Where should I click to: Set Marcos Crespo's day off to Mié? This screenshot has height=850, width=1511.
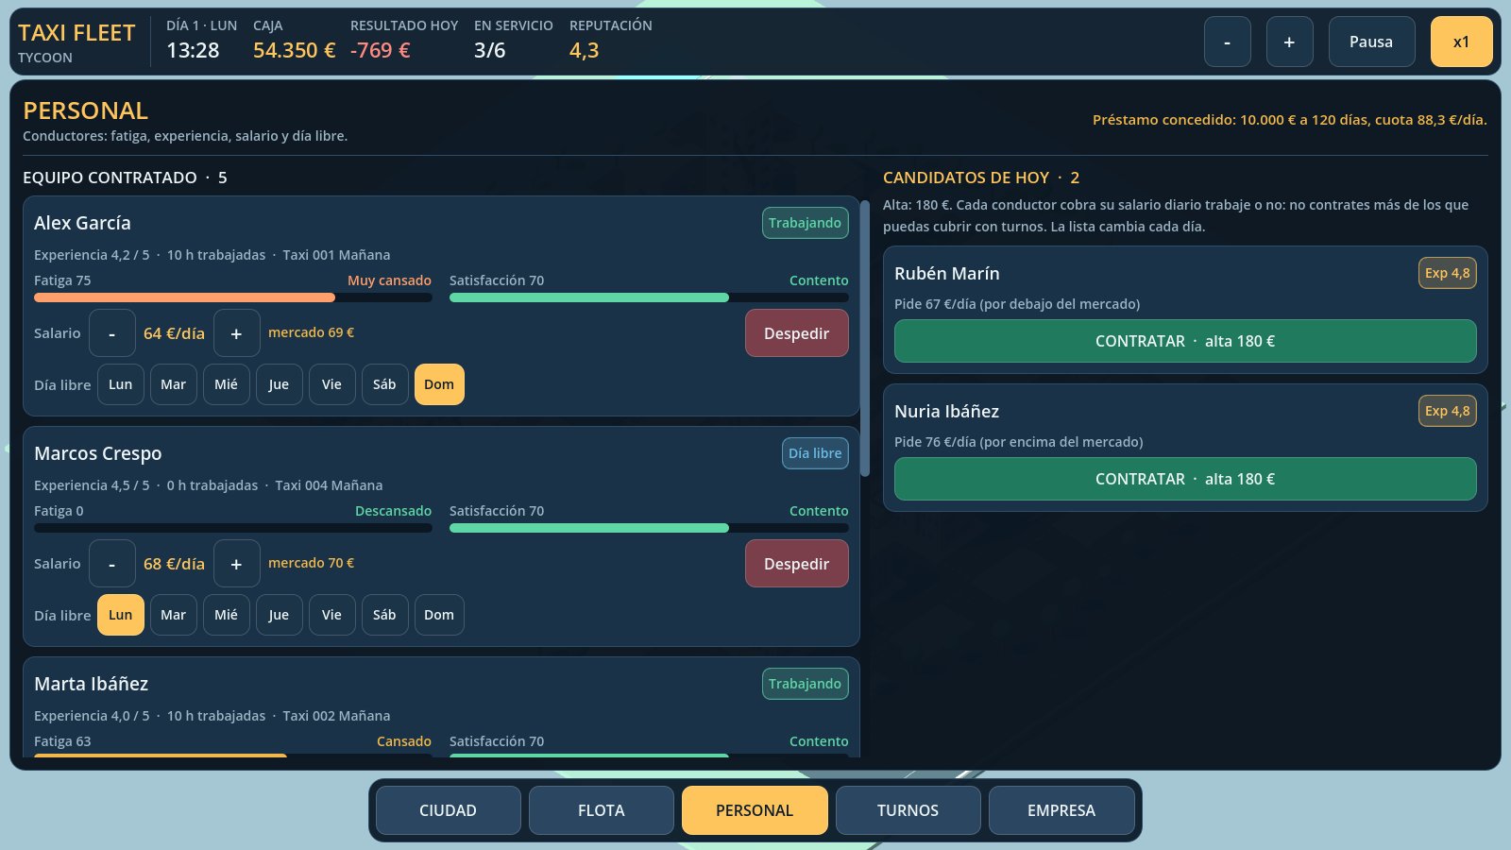click(226, 615)
